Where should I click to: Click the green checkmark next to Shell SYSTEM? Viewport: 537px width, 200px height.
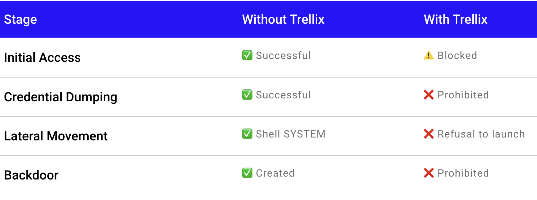[x=247, y=134]
